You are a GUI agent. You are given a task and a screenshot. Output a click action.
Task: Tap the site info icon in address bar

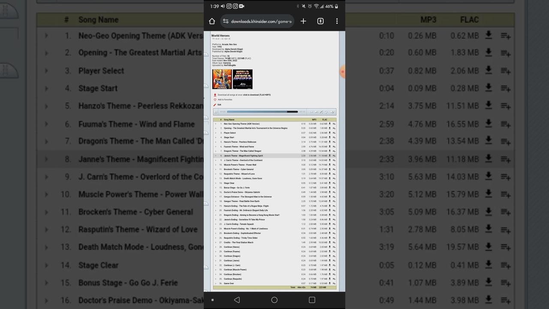226,21
